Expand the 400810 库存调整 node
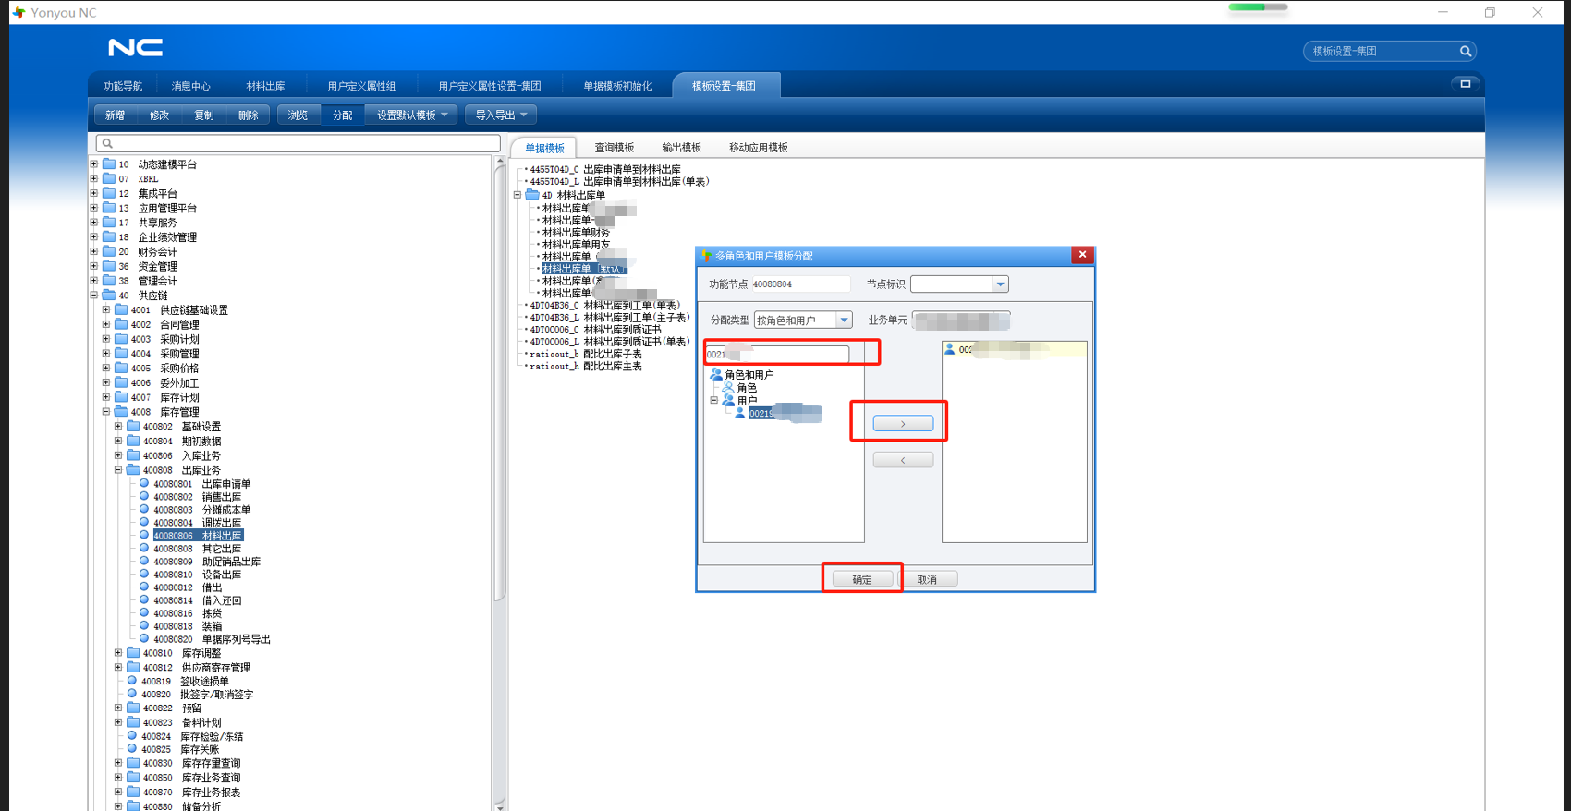 (x=118, y=653)
